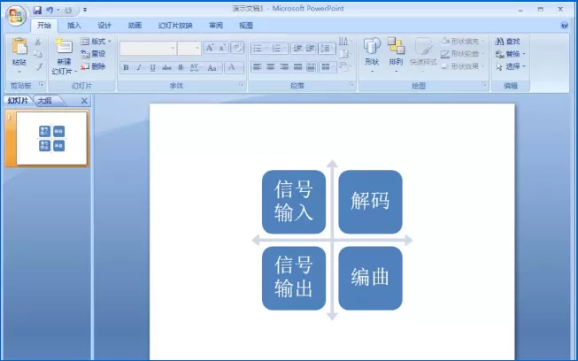The width and height of the screenshot is (578, 361).
Task: Save the presentation using the floppy disk icon
Action: [x=37, y=11]
